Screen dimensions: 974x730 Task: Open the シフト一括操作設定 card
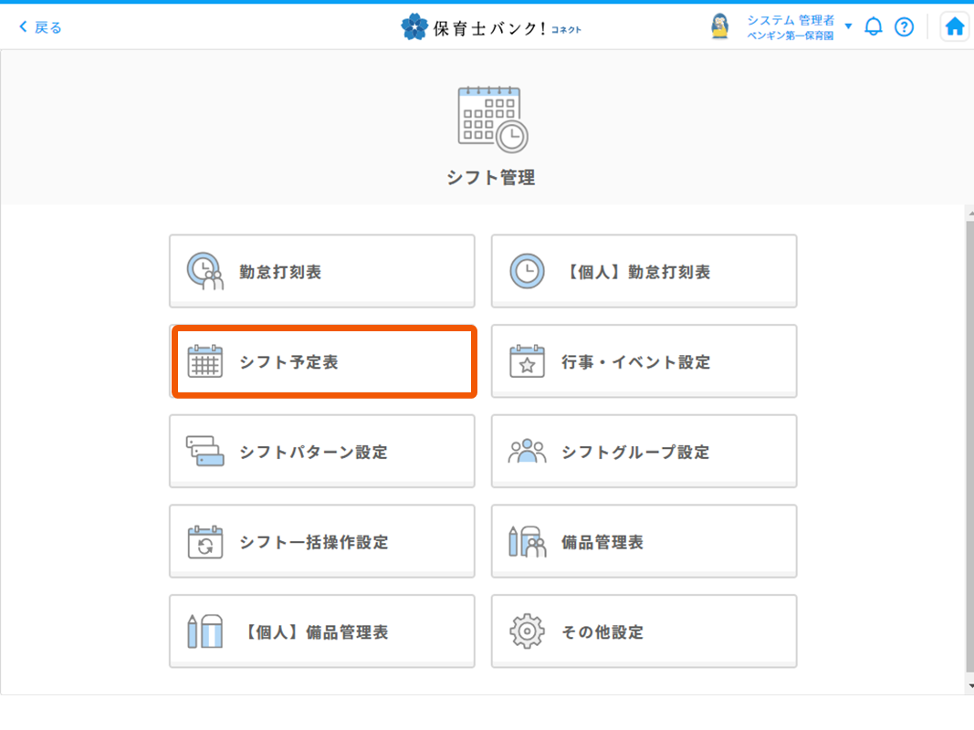[x=322, y=540]
